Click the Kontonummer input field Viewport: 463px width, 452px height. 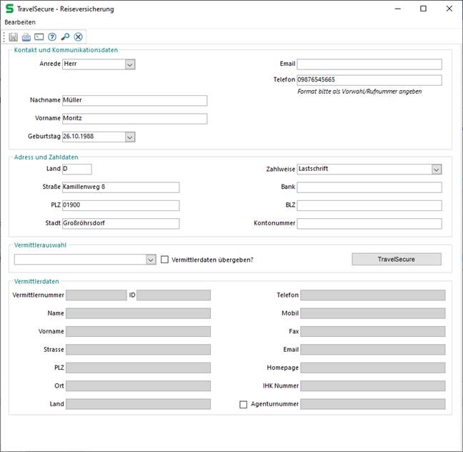(369, 223)
